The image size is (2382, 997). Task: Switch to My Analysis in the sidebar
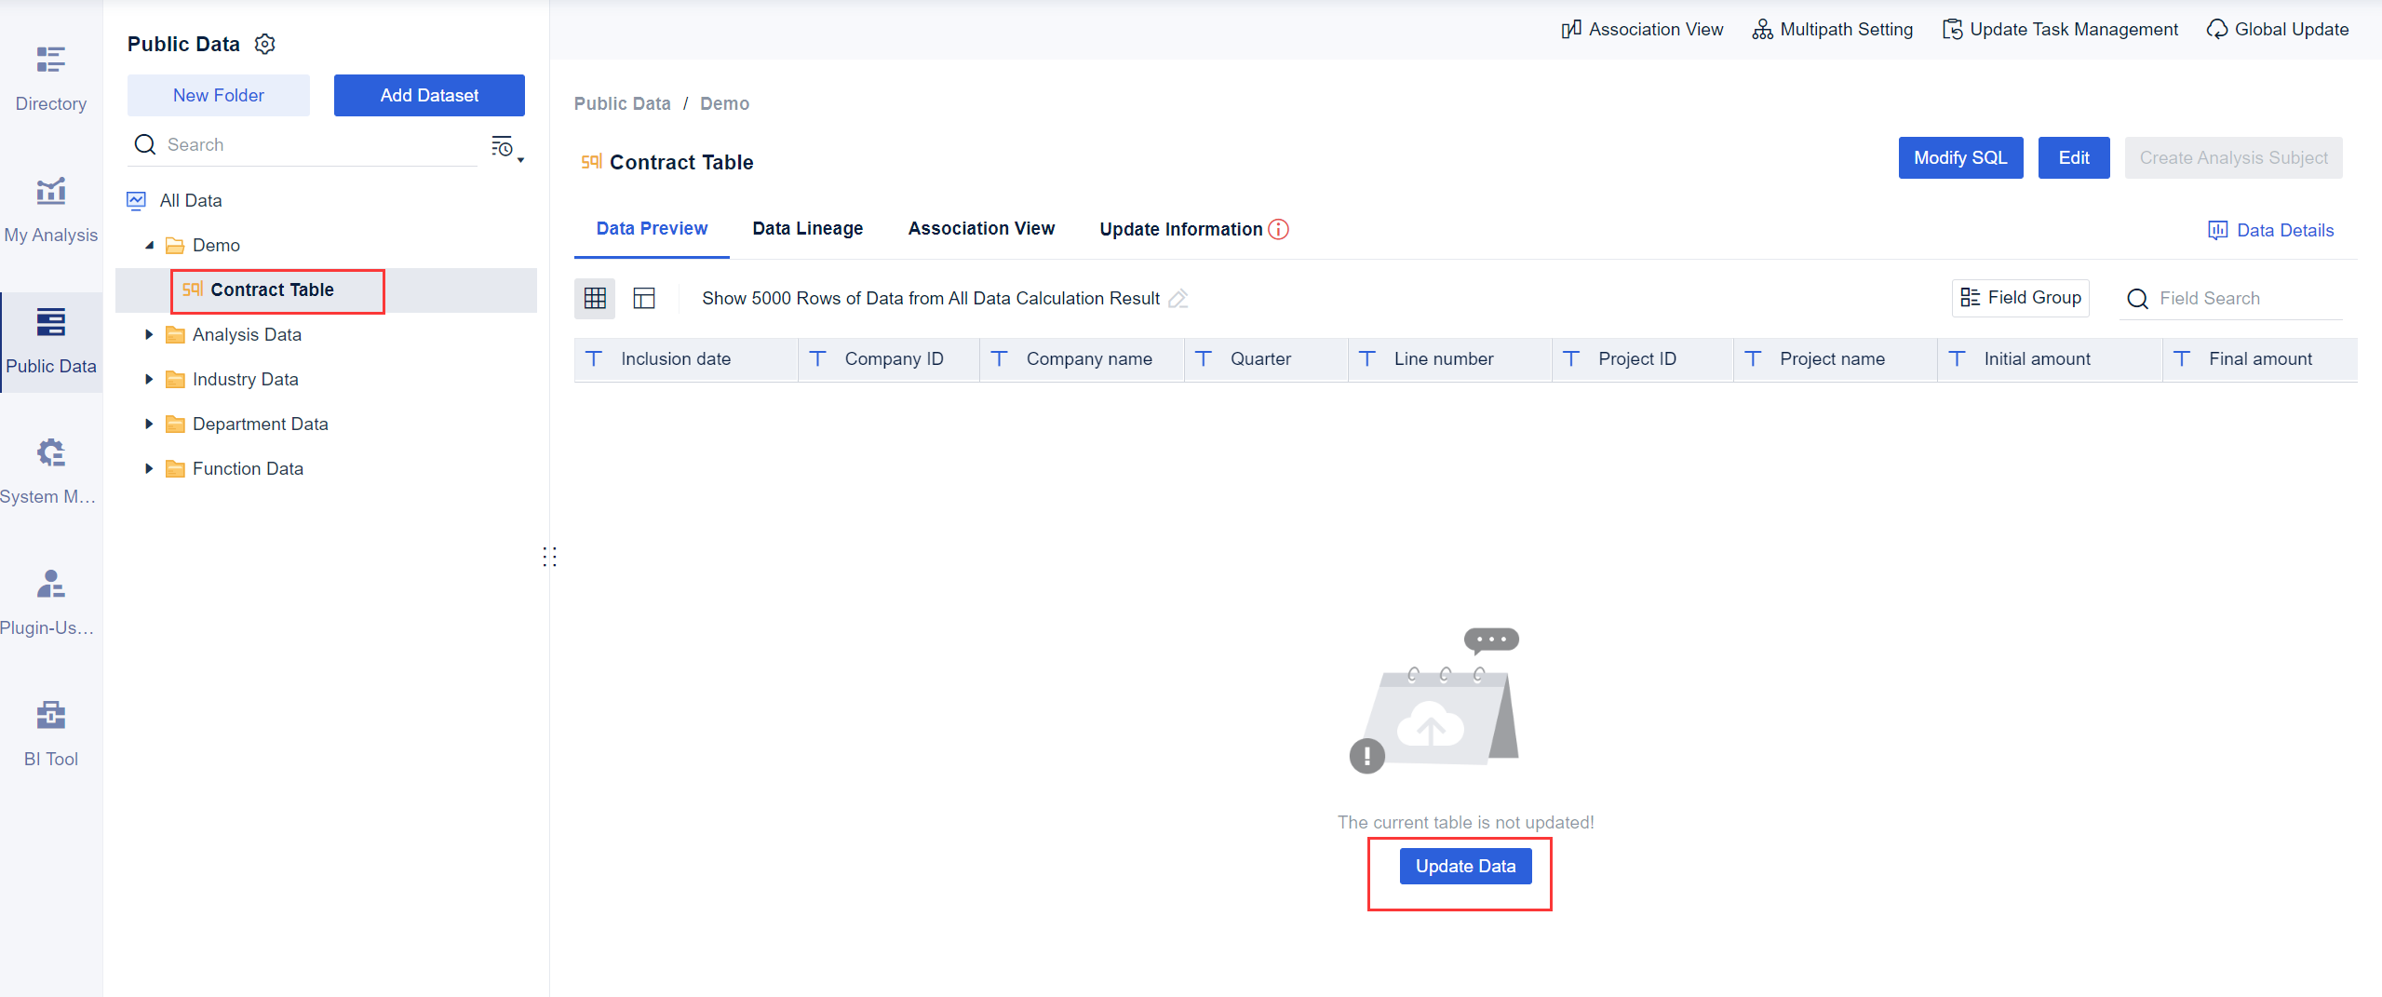[50, 209]
